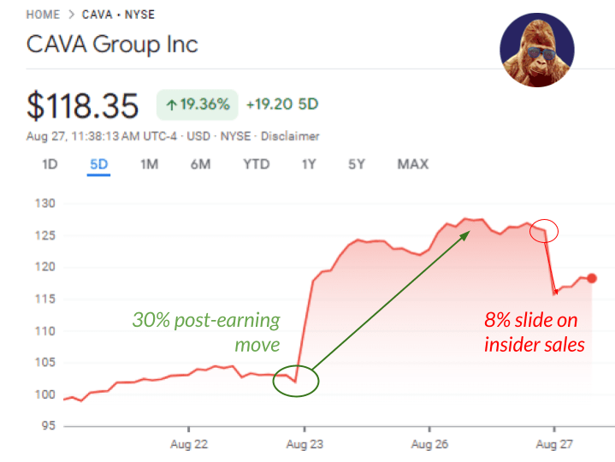Switch chart to 6M range

click(200, 164)
